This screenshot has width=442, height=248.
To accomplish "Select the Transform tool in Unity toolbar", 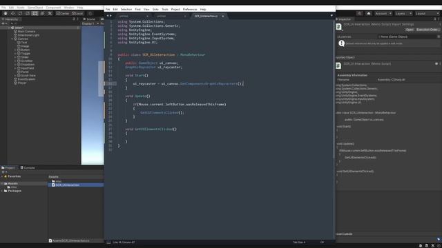I will pyautogui.click(x=42, y=13).
